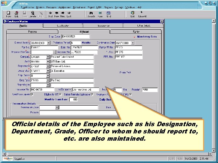Open the Reports menu
This screenshot has width=218, height=163.
click(x=108, y=7)
